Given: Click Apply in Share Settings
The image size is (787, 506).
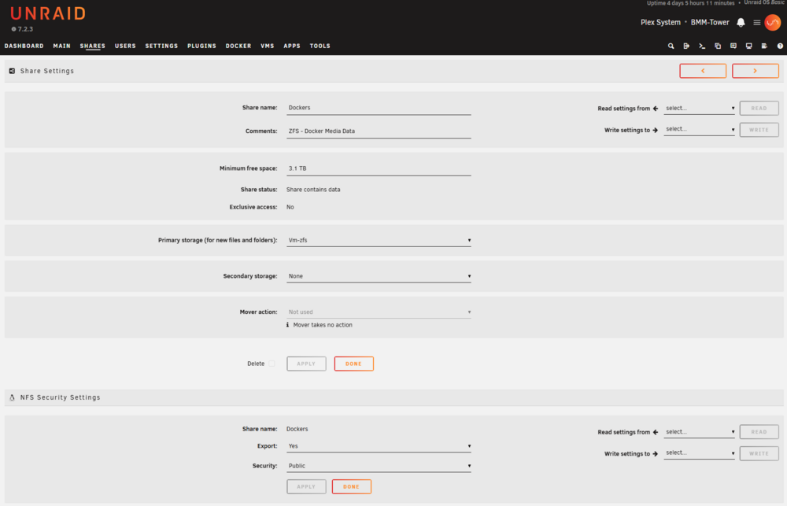Looking at the screenshot, I should [306, 364].
